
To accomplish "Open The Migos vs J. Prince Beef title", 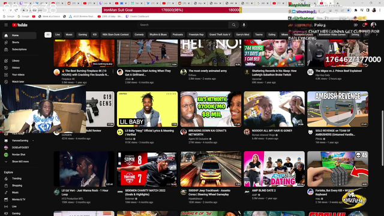I will pyautogui.click(x=338, y=71).
